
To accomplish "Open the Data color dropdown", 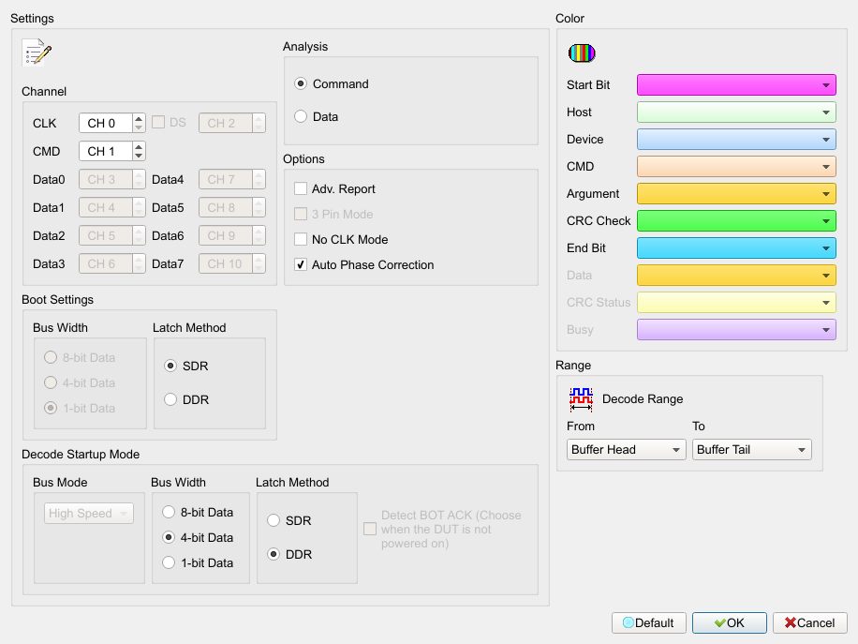I will (736, 276).
